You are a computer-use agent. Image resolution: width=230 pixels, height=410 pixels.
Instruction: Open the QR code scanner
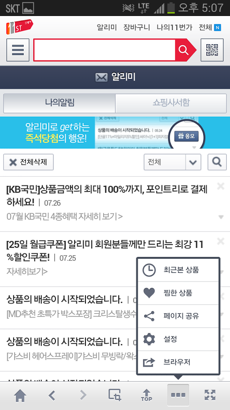212,50
